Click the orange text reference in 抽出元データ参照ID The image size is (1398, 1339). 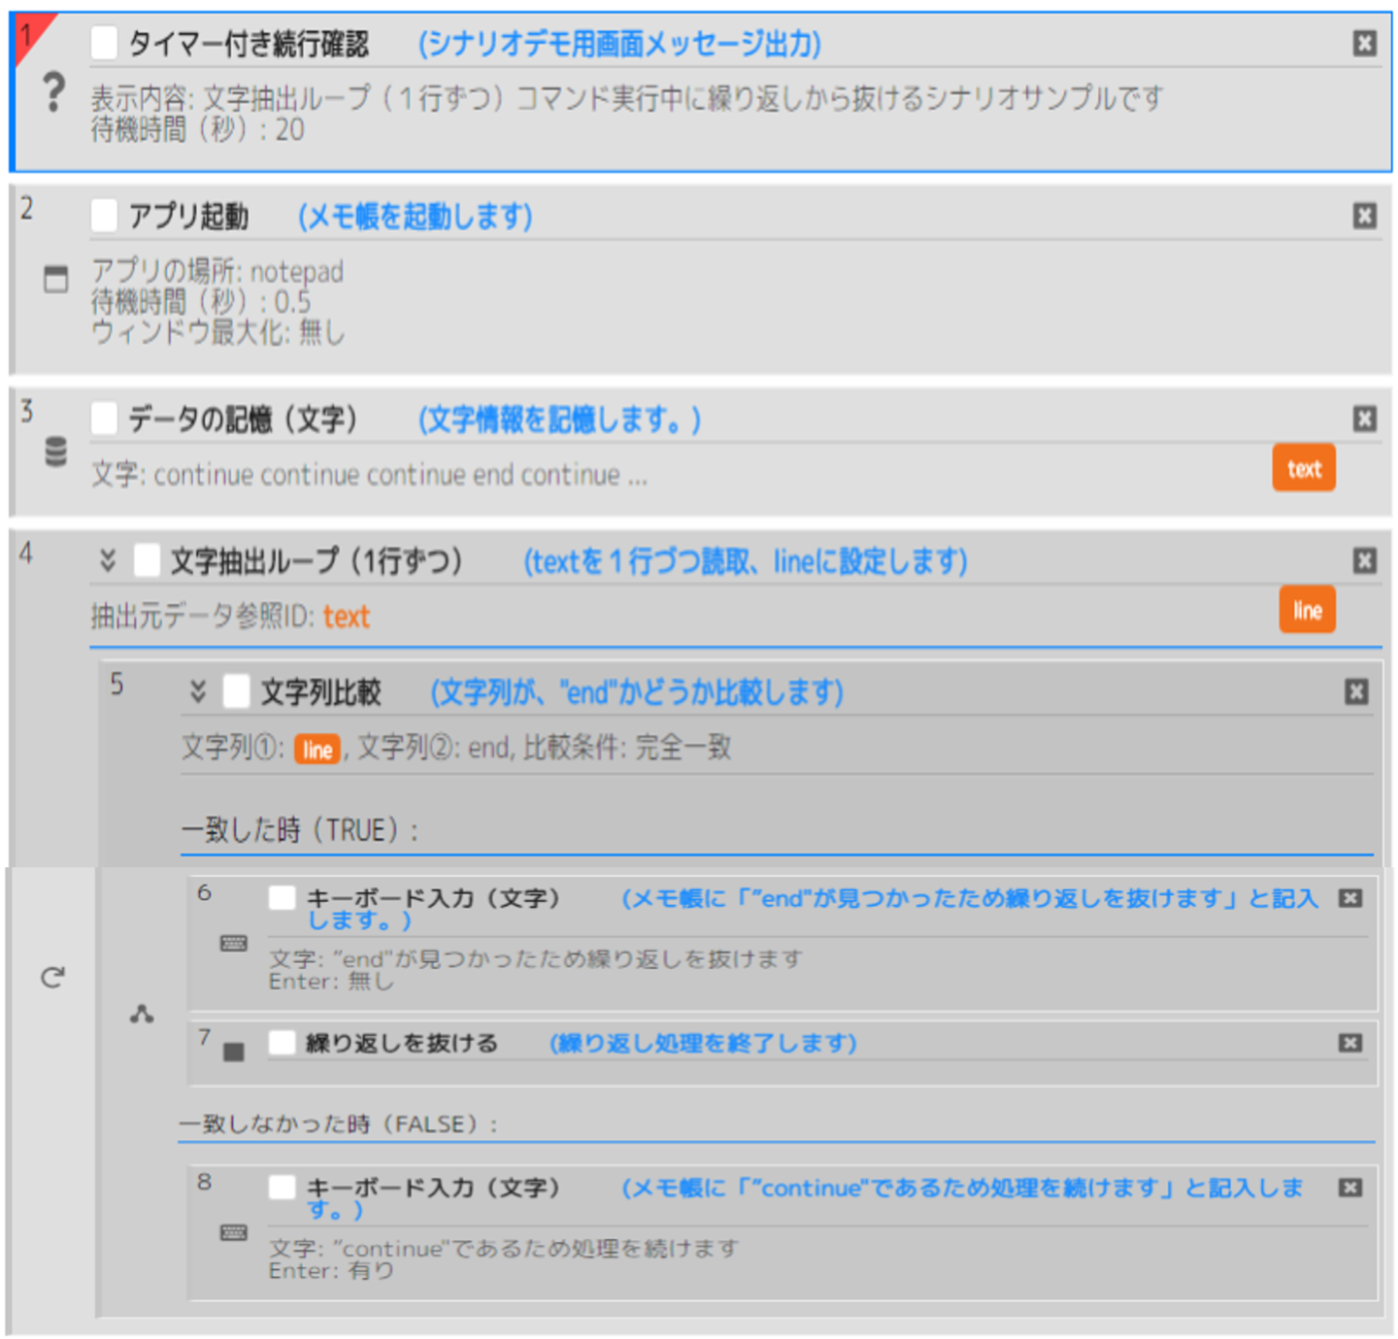point(346,617)
